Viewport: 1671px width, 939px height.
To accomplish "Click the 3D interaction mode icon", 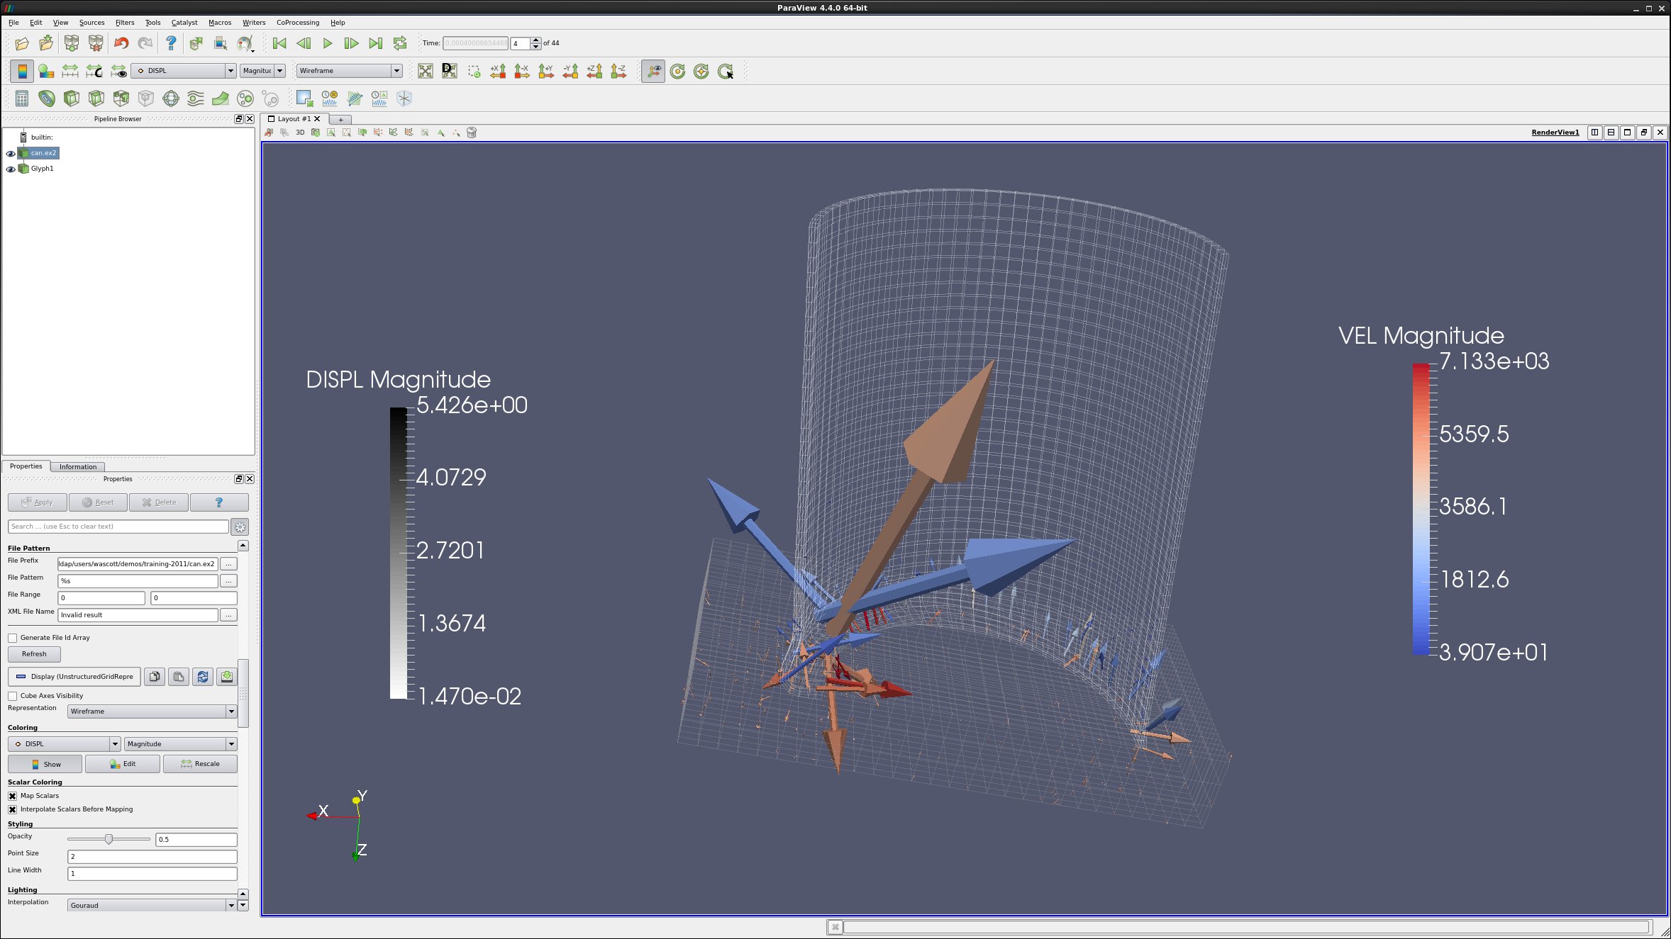I will click(297, 133).
